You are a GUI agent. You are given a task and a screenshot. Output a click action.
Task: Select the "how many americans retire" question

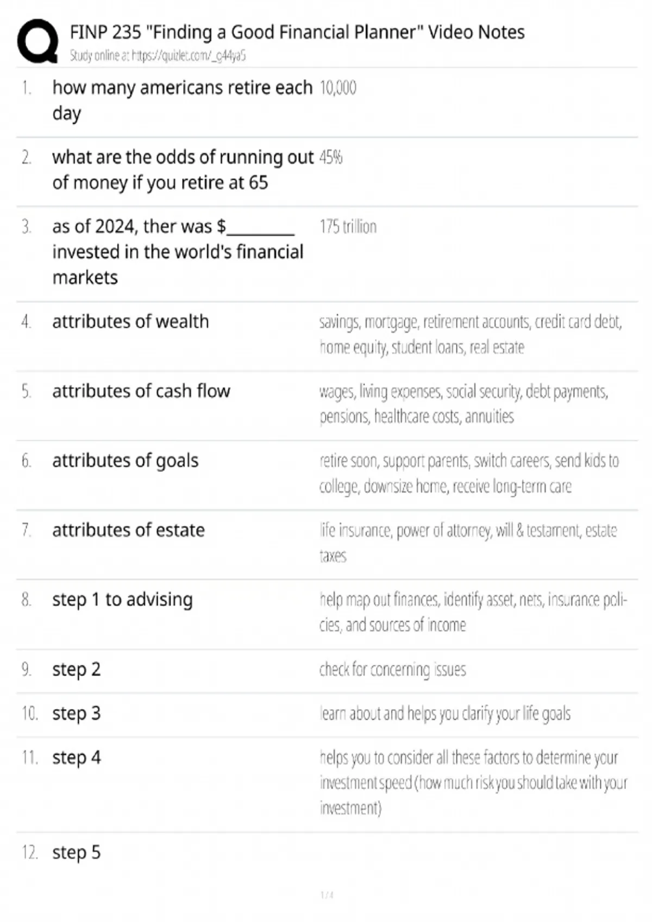click(x=182, y=100)
